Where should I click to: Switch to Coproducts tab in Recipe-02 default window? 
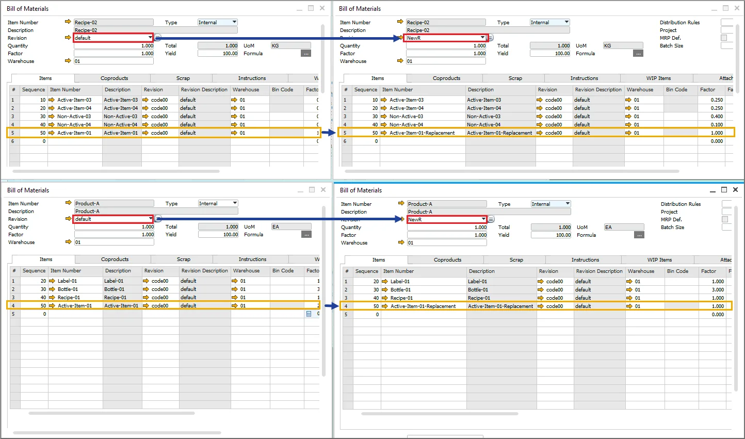click(114, 78)
